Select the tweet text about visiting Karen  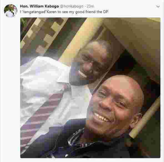[64, 12]
